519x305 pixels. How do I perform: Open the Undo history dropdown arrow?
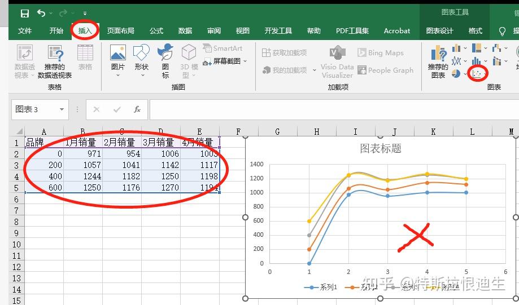pos(51,13)
